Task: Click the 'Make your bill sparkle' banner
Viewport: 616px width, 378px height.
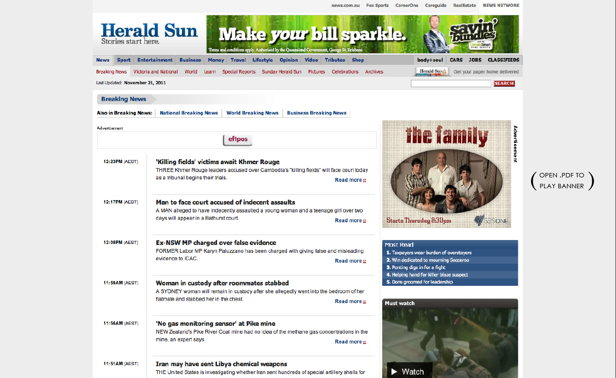Action: [x=362, y=34]
